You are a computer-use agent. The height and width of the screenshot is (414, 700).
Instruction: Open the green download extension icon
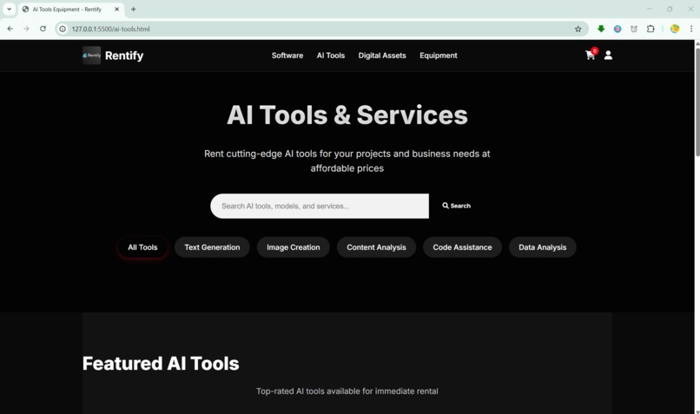601,29
